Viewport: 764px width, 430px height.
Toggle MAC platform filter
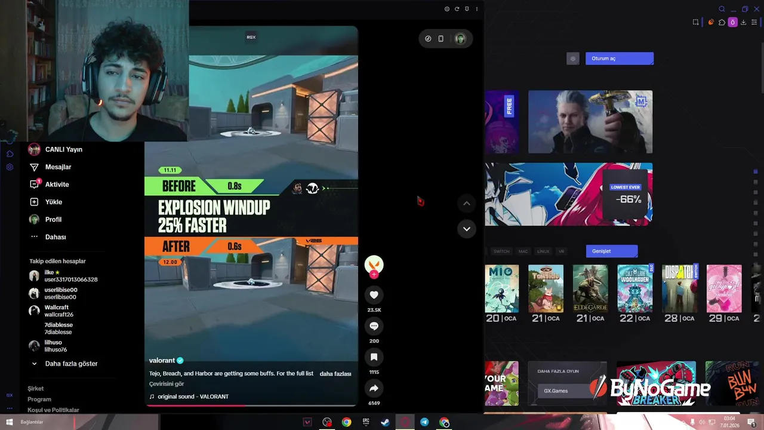point(523,251)
